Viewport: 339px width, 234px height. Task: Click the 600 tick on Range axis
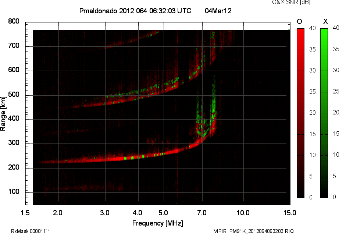[x=14, y=70]
